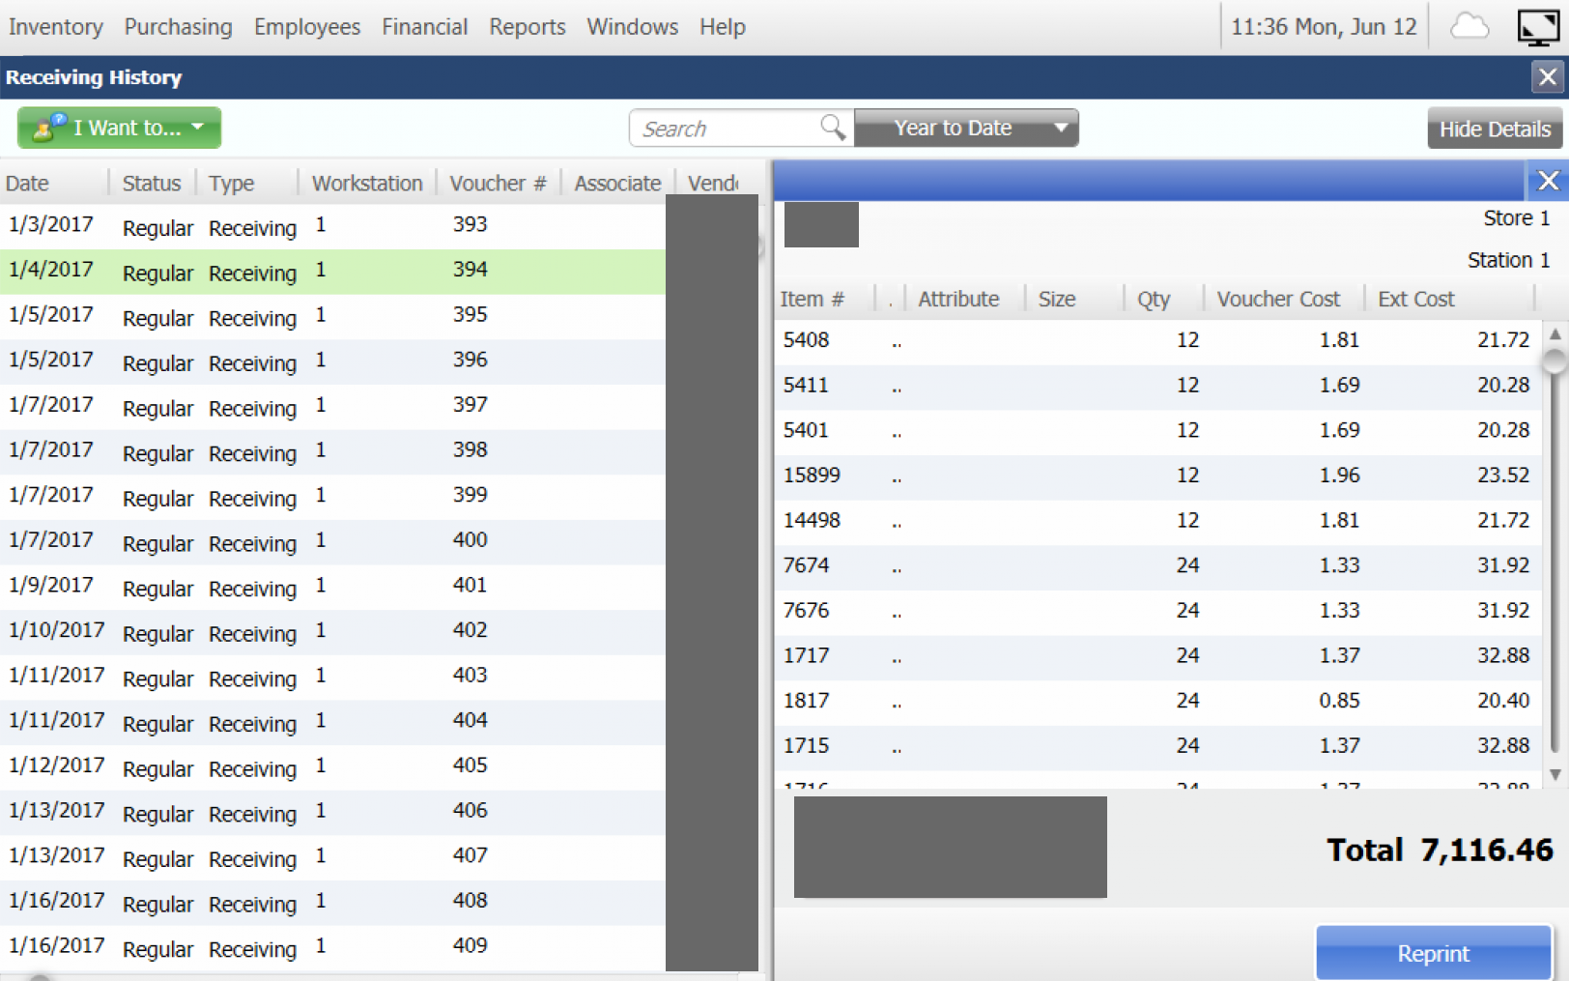This screenshot has height=981, width=1569.
Task: Open the Windows menu
Action: [x=633, y=27]
